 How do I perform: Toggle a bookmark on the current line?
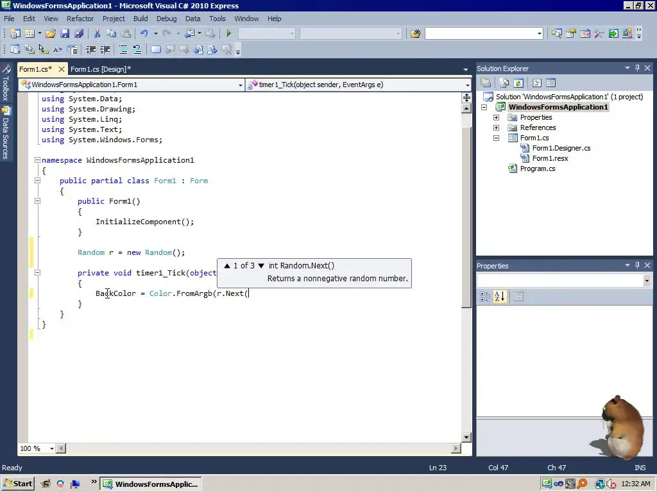[156, 50]
